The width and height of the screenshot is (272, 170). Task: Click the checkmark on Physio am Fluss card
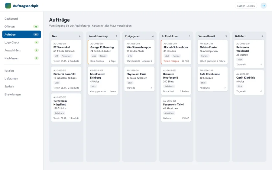click(x=151, y=88)
